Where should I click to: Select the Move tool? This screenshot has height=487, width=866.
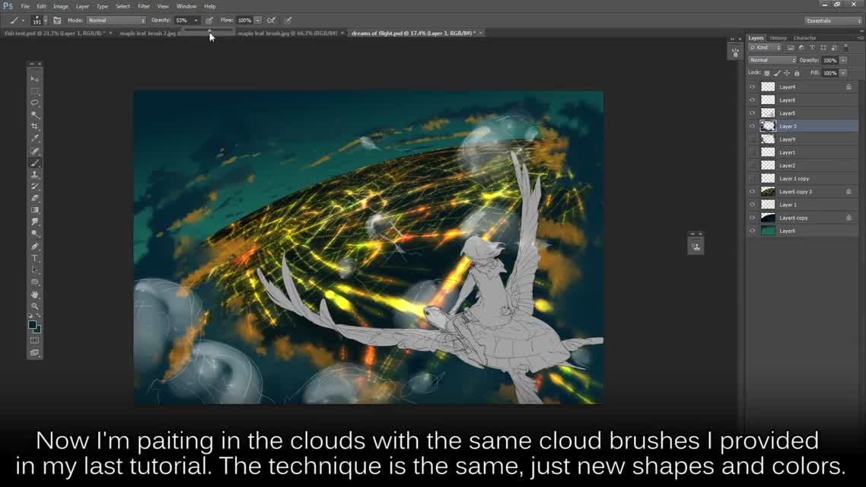[35, 79]
